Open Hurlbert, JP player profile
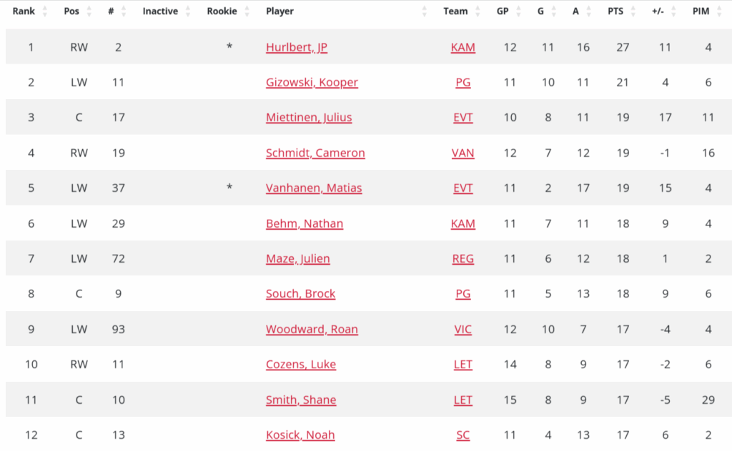The image size is (732, 451). point(297,47)
